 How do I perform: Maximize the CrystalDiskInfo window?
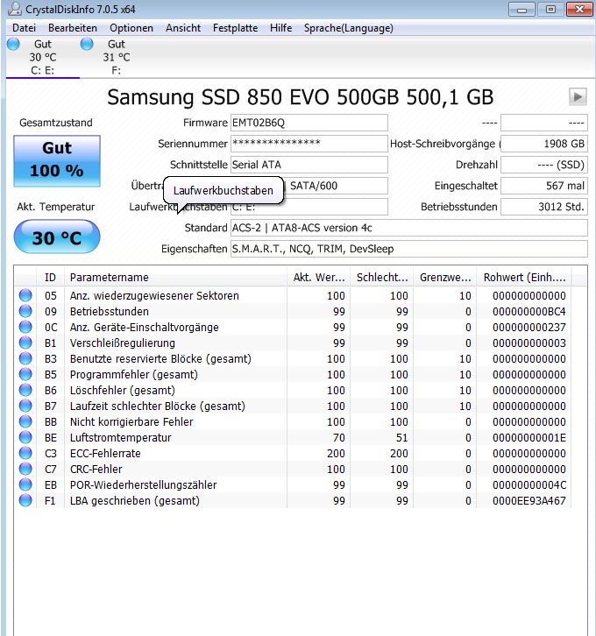pyautogui.click(x=550, y=10)
